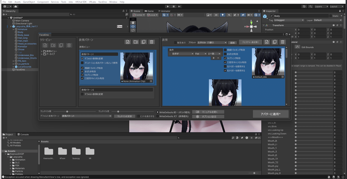Image resolution: width=347 pixels, height=179 pixels.
Task: Toggle 口変形キャンセル有効 in 表情パターン1
Action: 82,78
